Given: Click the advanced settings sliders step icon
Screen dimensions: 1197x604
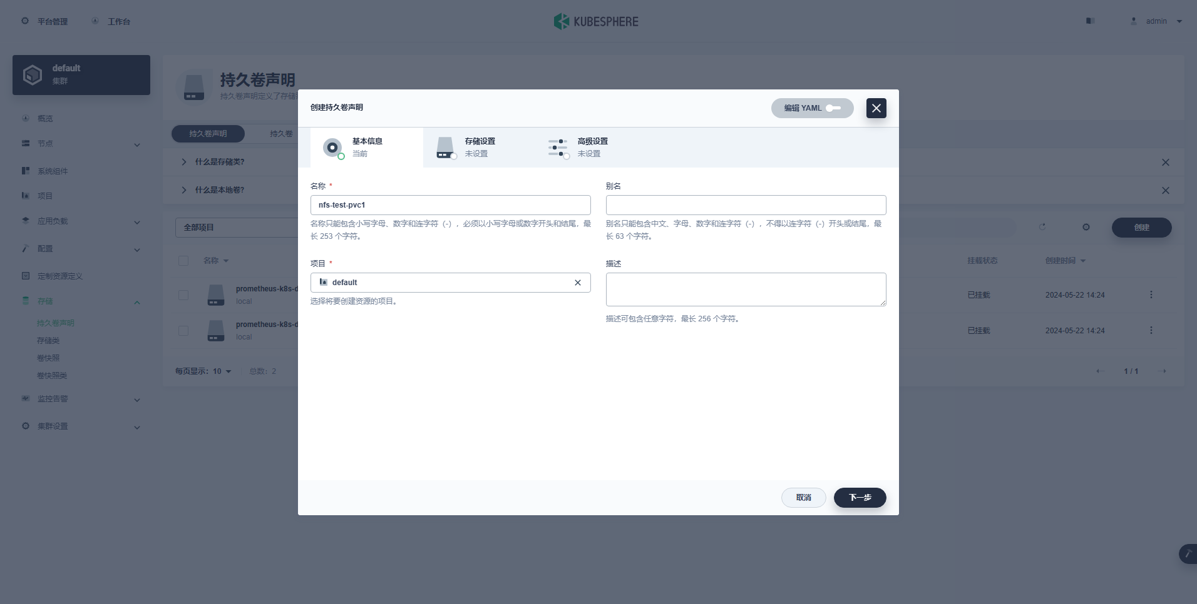Looking at the screenshot, I should (558, 148).
